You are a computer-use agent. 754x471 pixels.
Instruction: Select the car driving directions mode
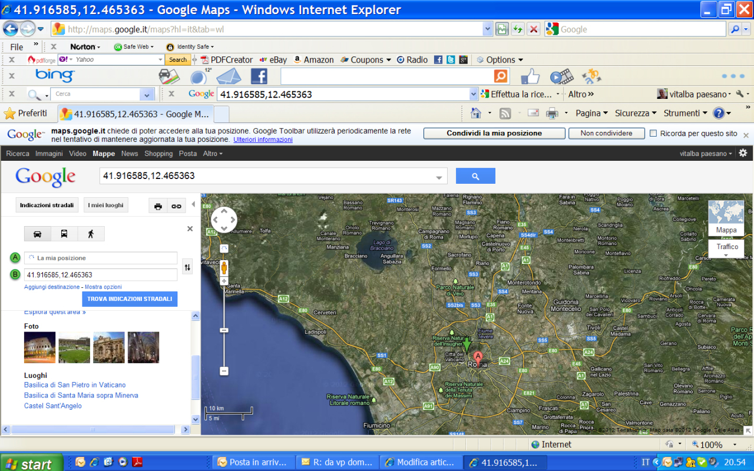[x=38, y=234]
